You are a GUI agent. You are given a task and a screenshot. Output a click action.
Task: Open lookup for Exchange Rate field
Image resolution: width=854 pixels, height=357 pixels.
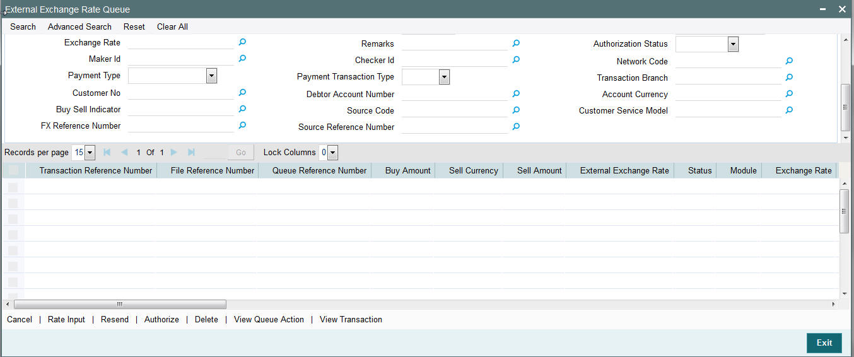click(x=242, y=42)
